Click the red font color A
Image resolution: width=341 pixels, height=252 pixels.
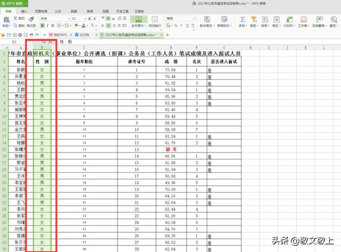(84, 26)
